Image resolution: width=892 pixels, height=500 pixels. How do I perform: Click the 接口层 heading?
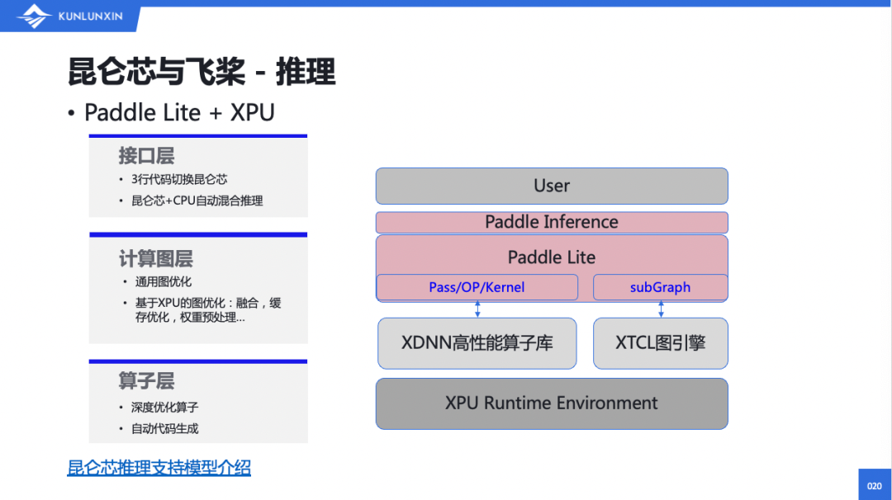click(x=146, y=156)
